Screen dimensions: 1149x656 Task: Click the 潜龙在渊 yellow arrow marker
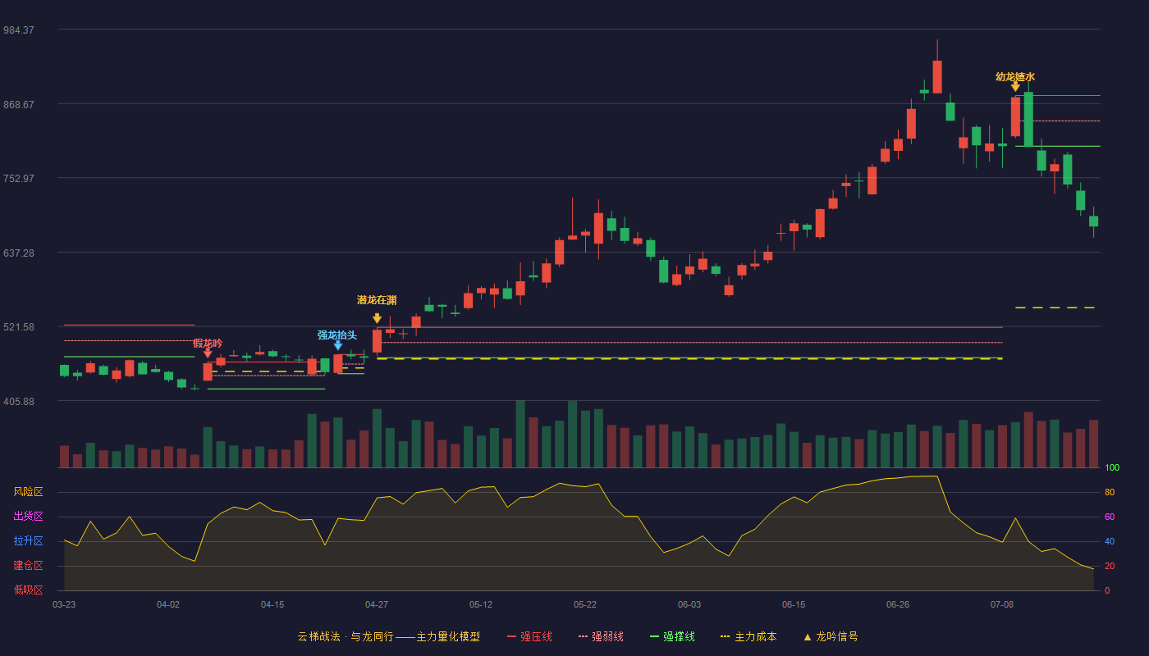(377, 318)
